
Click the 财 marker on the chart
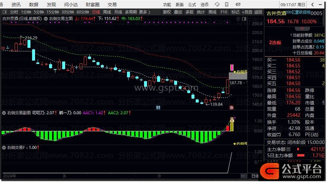tap(158, 108)
